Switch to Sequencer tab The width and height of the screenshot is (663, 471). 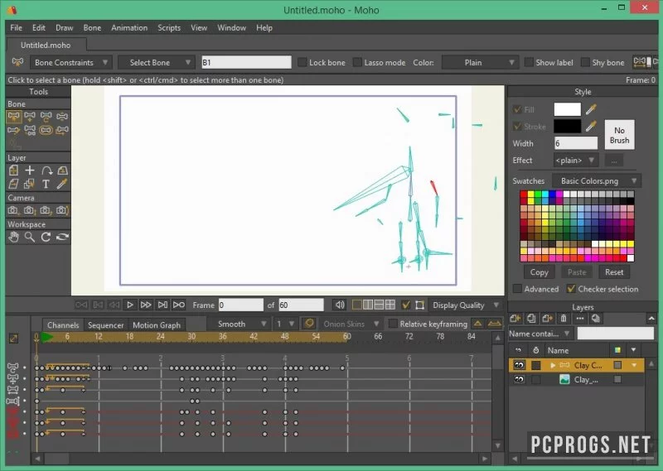106,324
